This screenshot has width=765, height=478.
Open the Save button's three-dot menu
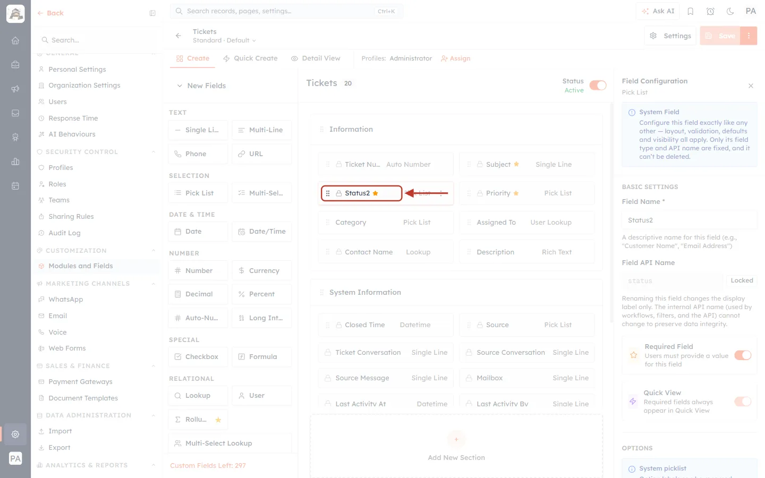[x=749, y=36]
